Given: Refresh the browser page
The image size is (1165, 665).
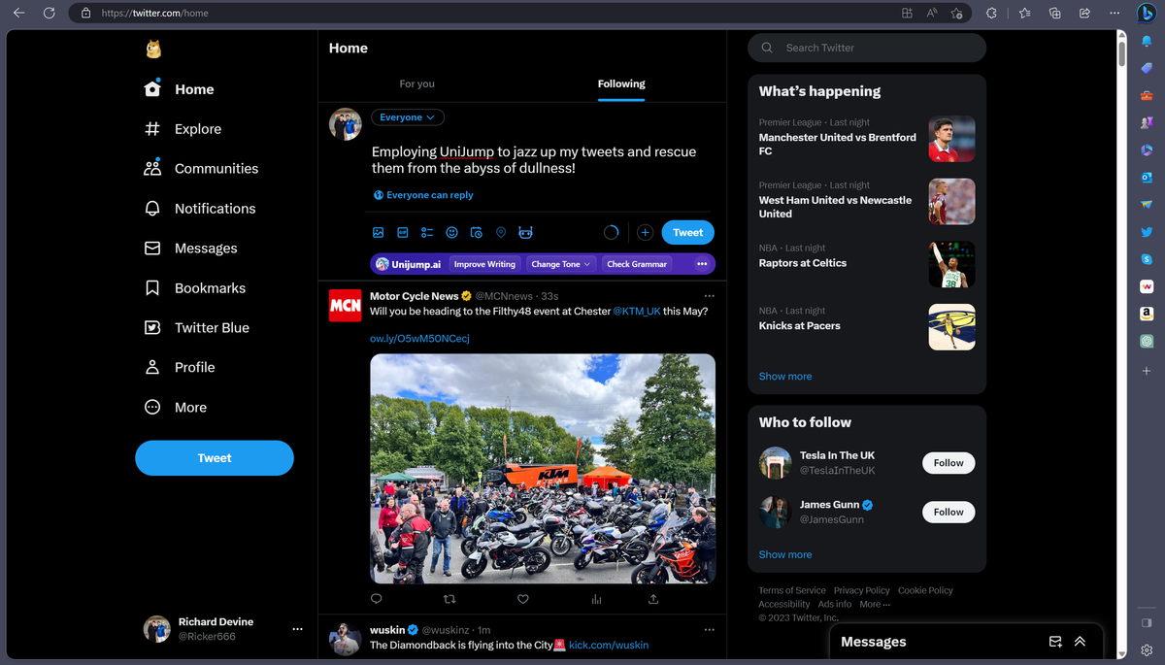Looking at the screenshot, I should click(49, 14).
